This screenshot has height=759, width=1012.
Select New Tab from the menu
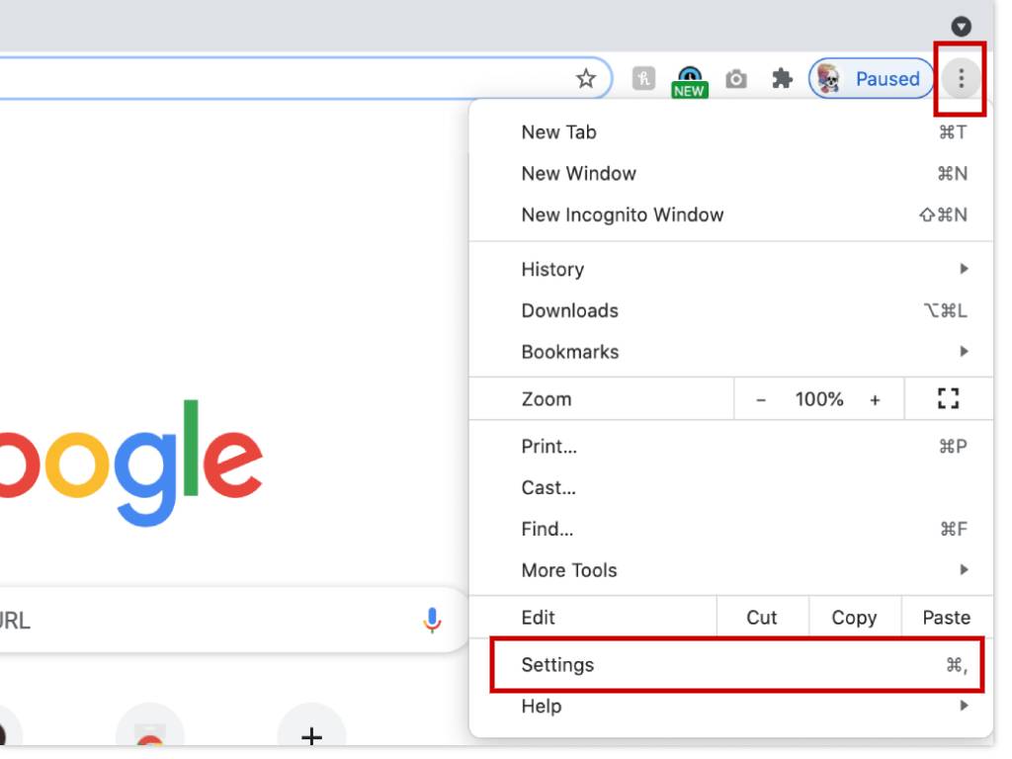point(731,132)
